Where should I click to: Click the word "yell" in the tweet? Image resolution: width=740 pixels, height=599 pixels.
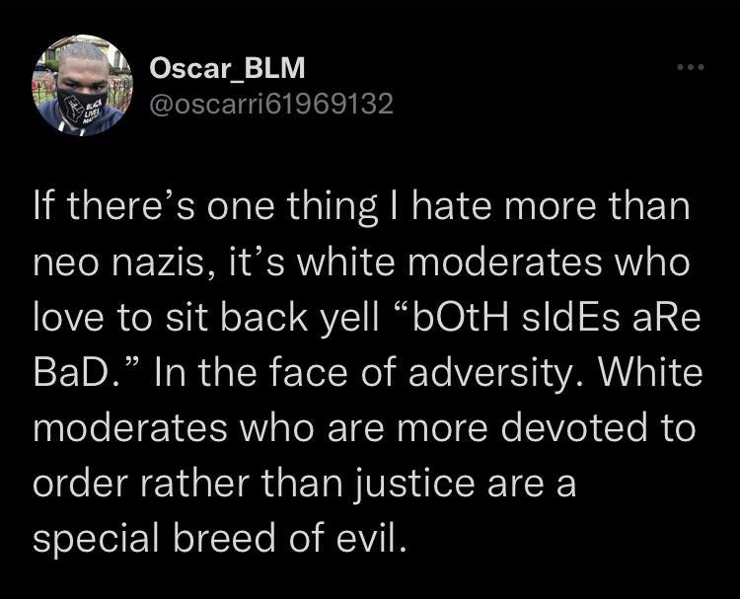point(331,319)
